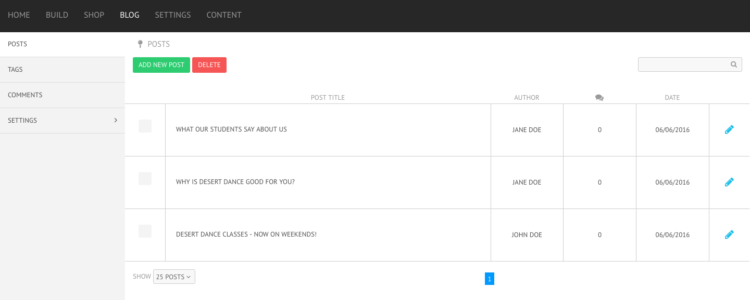
Task: Switch to the Shop navigation item
Action: pyautogui.click(x=94, y=15)
